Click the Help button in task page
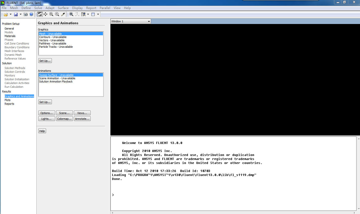 click(x=42, y=131)
